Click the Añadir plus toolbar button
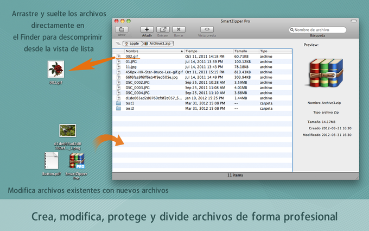369x231 pixels. [147, 29]
